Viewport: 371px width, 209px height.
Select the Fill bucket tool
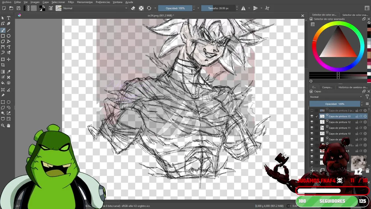(3, 83)
